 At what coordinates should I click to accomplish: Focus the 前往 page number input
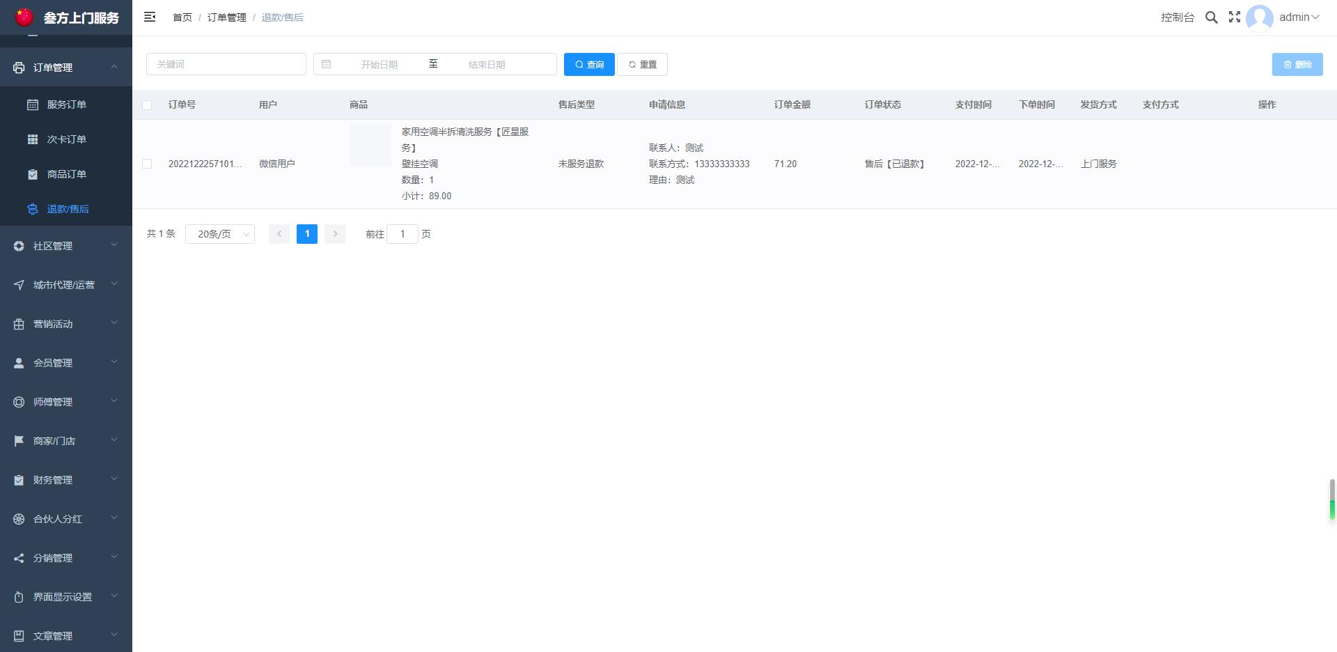402,234
